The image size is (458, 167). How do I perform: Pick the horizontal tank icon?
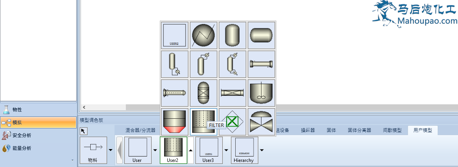[261, 35]
